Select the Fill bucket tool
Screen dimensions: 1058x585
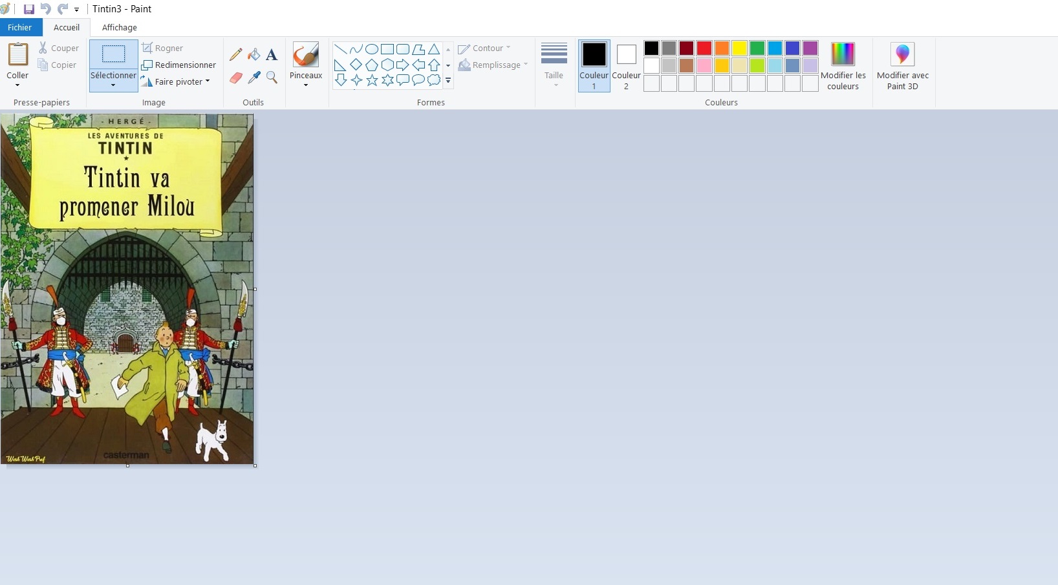pos(254,55)
